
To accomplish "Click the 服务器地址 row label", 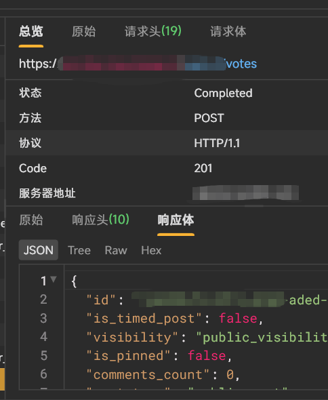I will 47,193.
